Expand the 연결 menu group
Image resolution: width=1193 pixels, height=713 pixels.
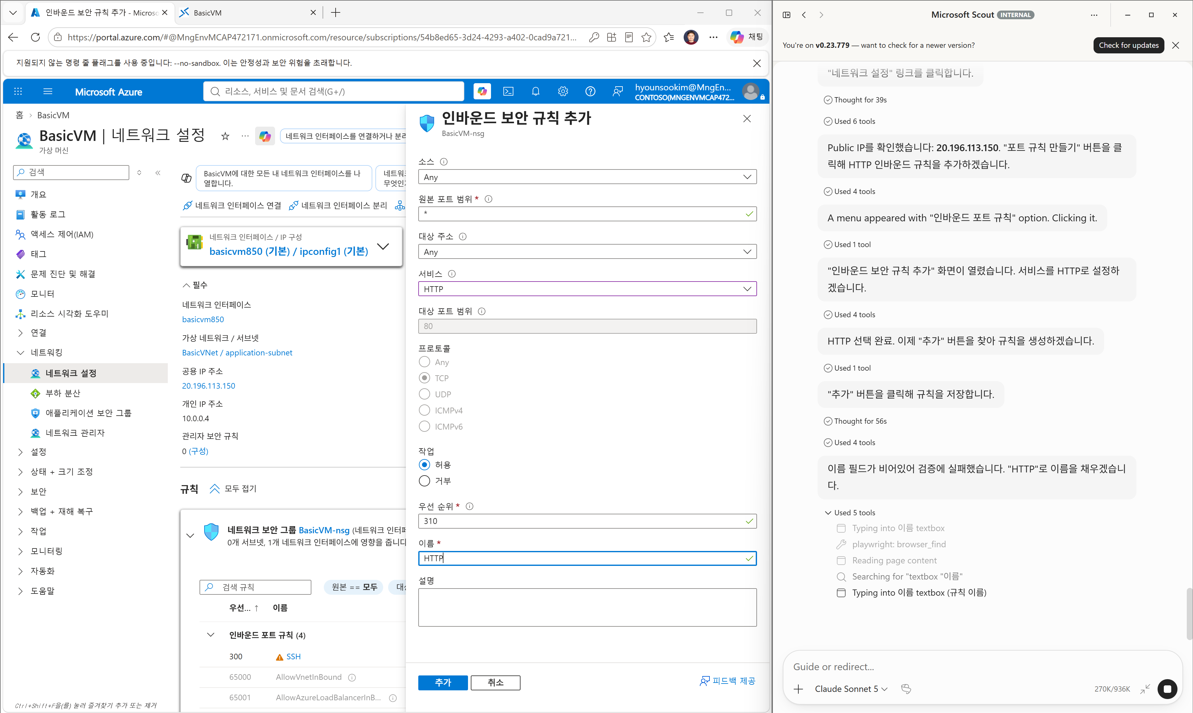[x=20, y=333]
